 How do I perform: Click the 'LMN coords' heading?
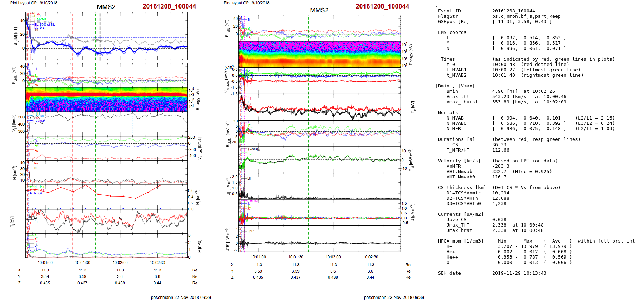click(x=452, y=32)
